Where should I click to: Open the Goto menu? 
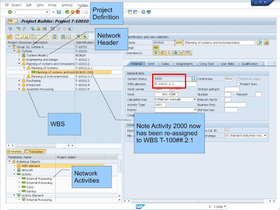click(40, 5)
